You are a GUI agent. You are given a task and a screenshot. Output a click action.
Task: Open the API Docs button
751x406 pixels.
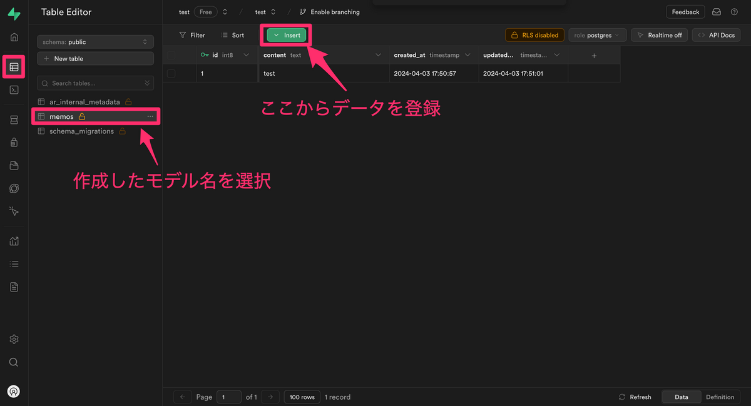pos(716,35)
